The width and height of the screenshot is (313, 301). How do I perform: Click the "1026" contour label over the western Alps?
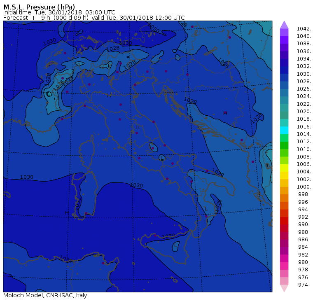coord(58,86)
